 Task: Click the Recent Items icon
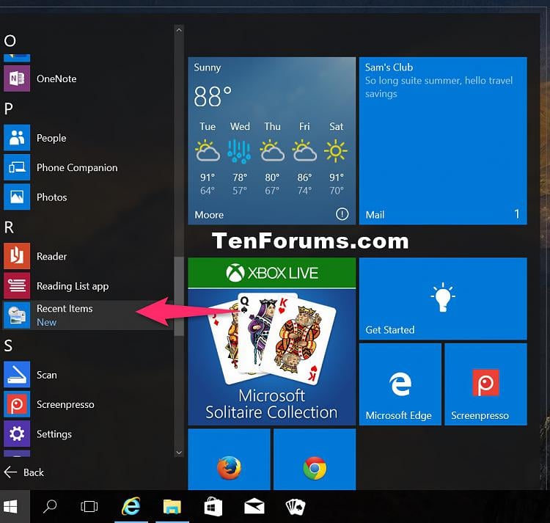pyautogui.click(x=17, y=315)
